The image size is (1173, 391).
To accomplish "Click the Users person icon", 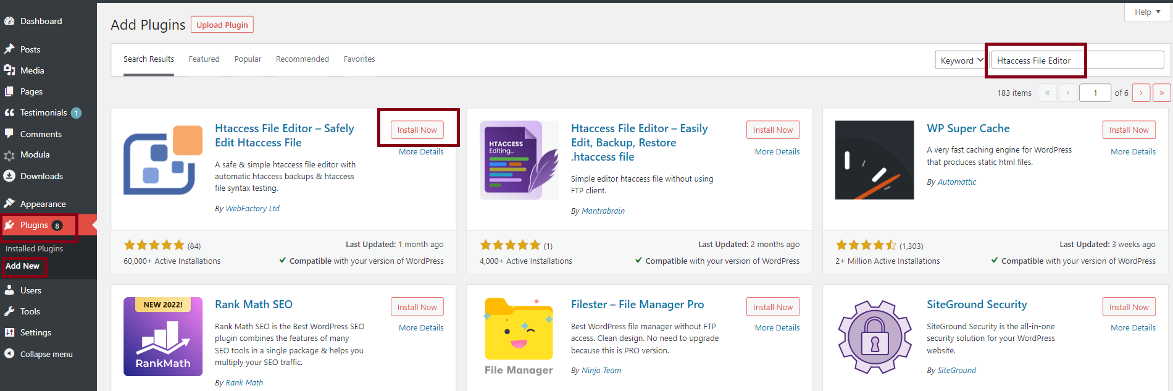I will pyautogui.click(x=9, y=290).
